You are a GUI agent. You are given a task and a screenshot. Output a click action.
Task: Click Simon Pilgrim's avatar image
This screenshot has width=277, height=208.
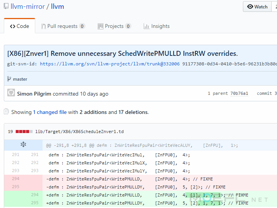tap(11, 93)
